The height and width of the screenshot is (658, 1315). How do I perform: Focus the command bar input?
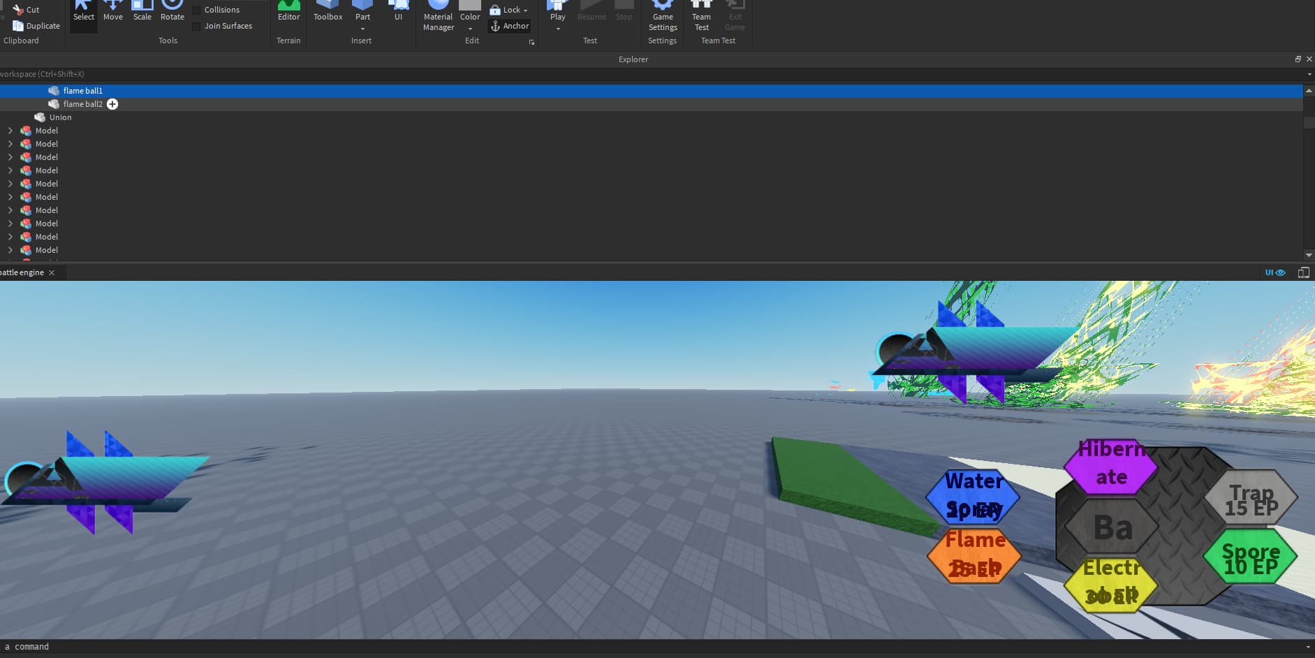pos(653,647)
